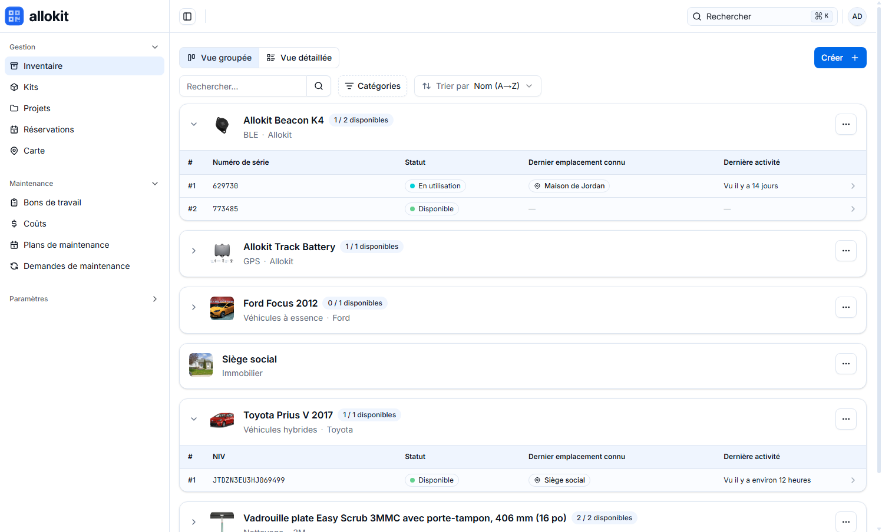Click the Créer button
Screen dimensions: 882x532
point(840,58)
